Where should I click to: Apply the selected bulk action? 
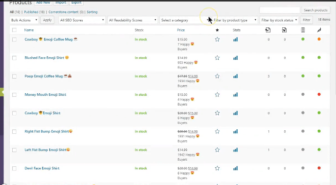[47, 20]
